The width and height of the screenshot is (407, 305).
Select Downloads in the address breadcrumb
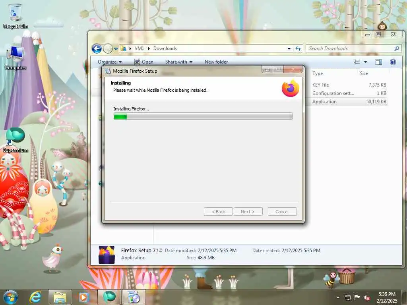click(x=165, y=48)
